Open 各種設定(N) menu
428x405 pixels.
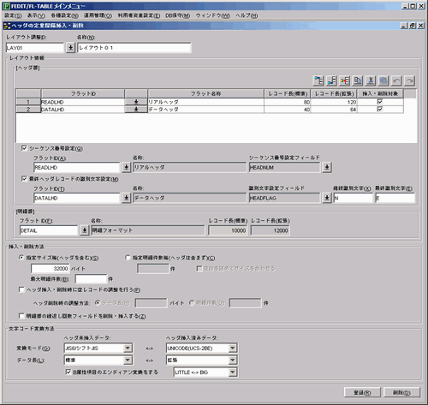click(x=64, y=15)
